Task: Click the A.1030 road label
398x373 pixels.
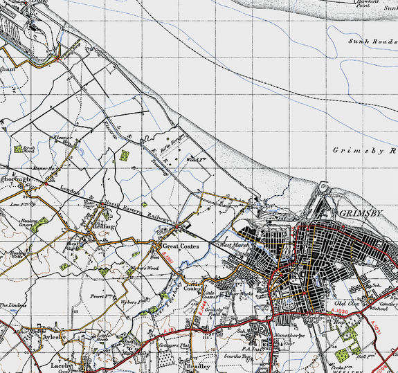Action: click(x=339, y=311)
